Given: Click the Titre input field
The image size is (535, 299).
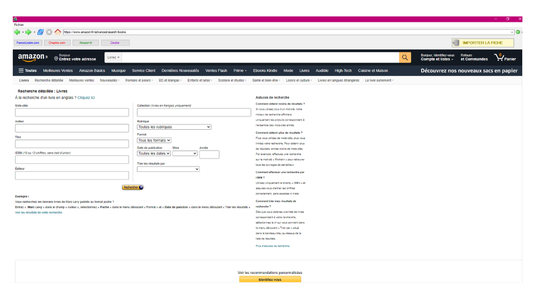Looking at the screenshot, I should tap(72, 144).
